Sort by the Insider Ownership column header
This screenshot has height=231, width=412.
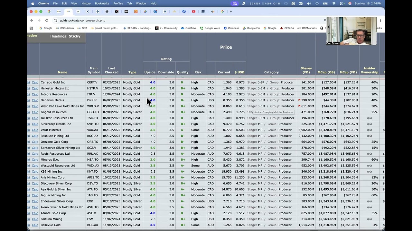(x=370, y=70)
